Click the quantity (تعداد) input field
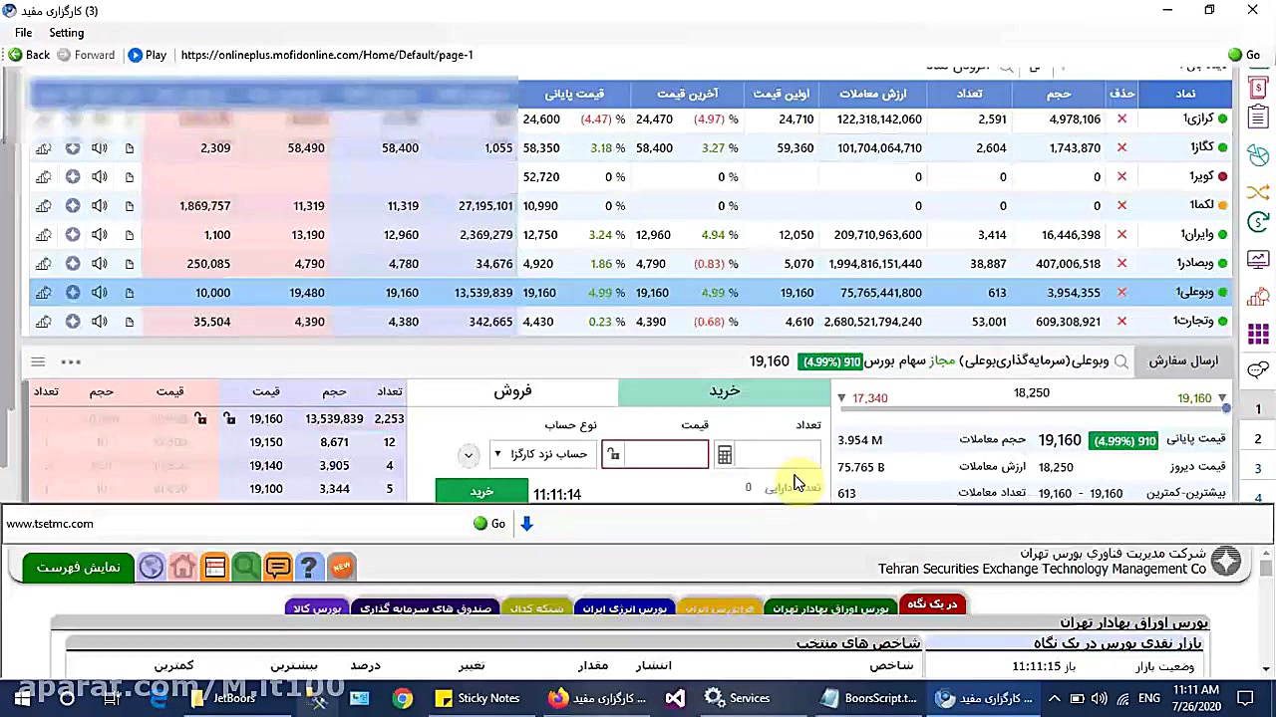 [x=778, y=455]
